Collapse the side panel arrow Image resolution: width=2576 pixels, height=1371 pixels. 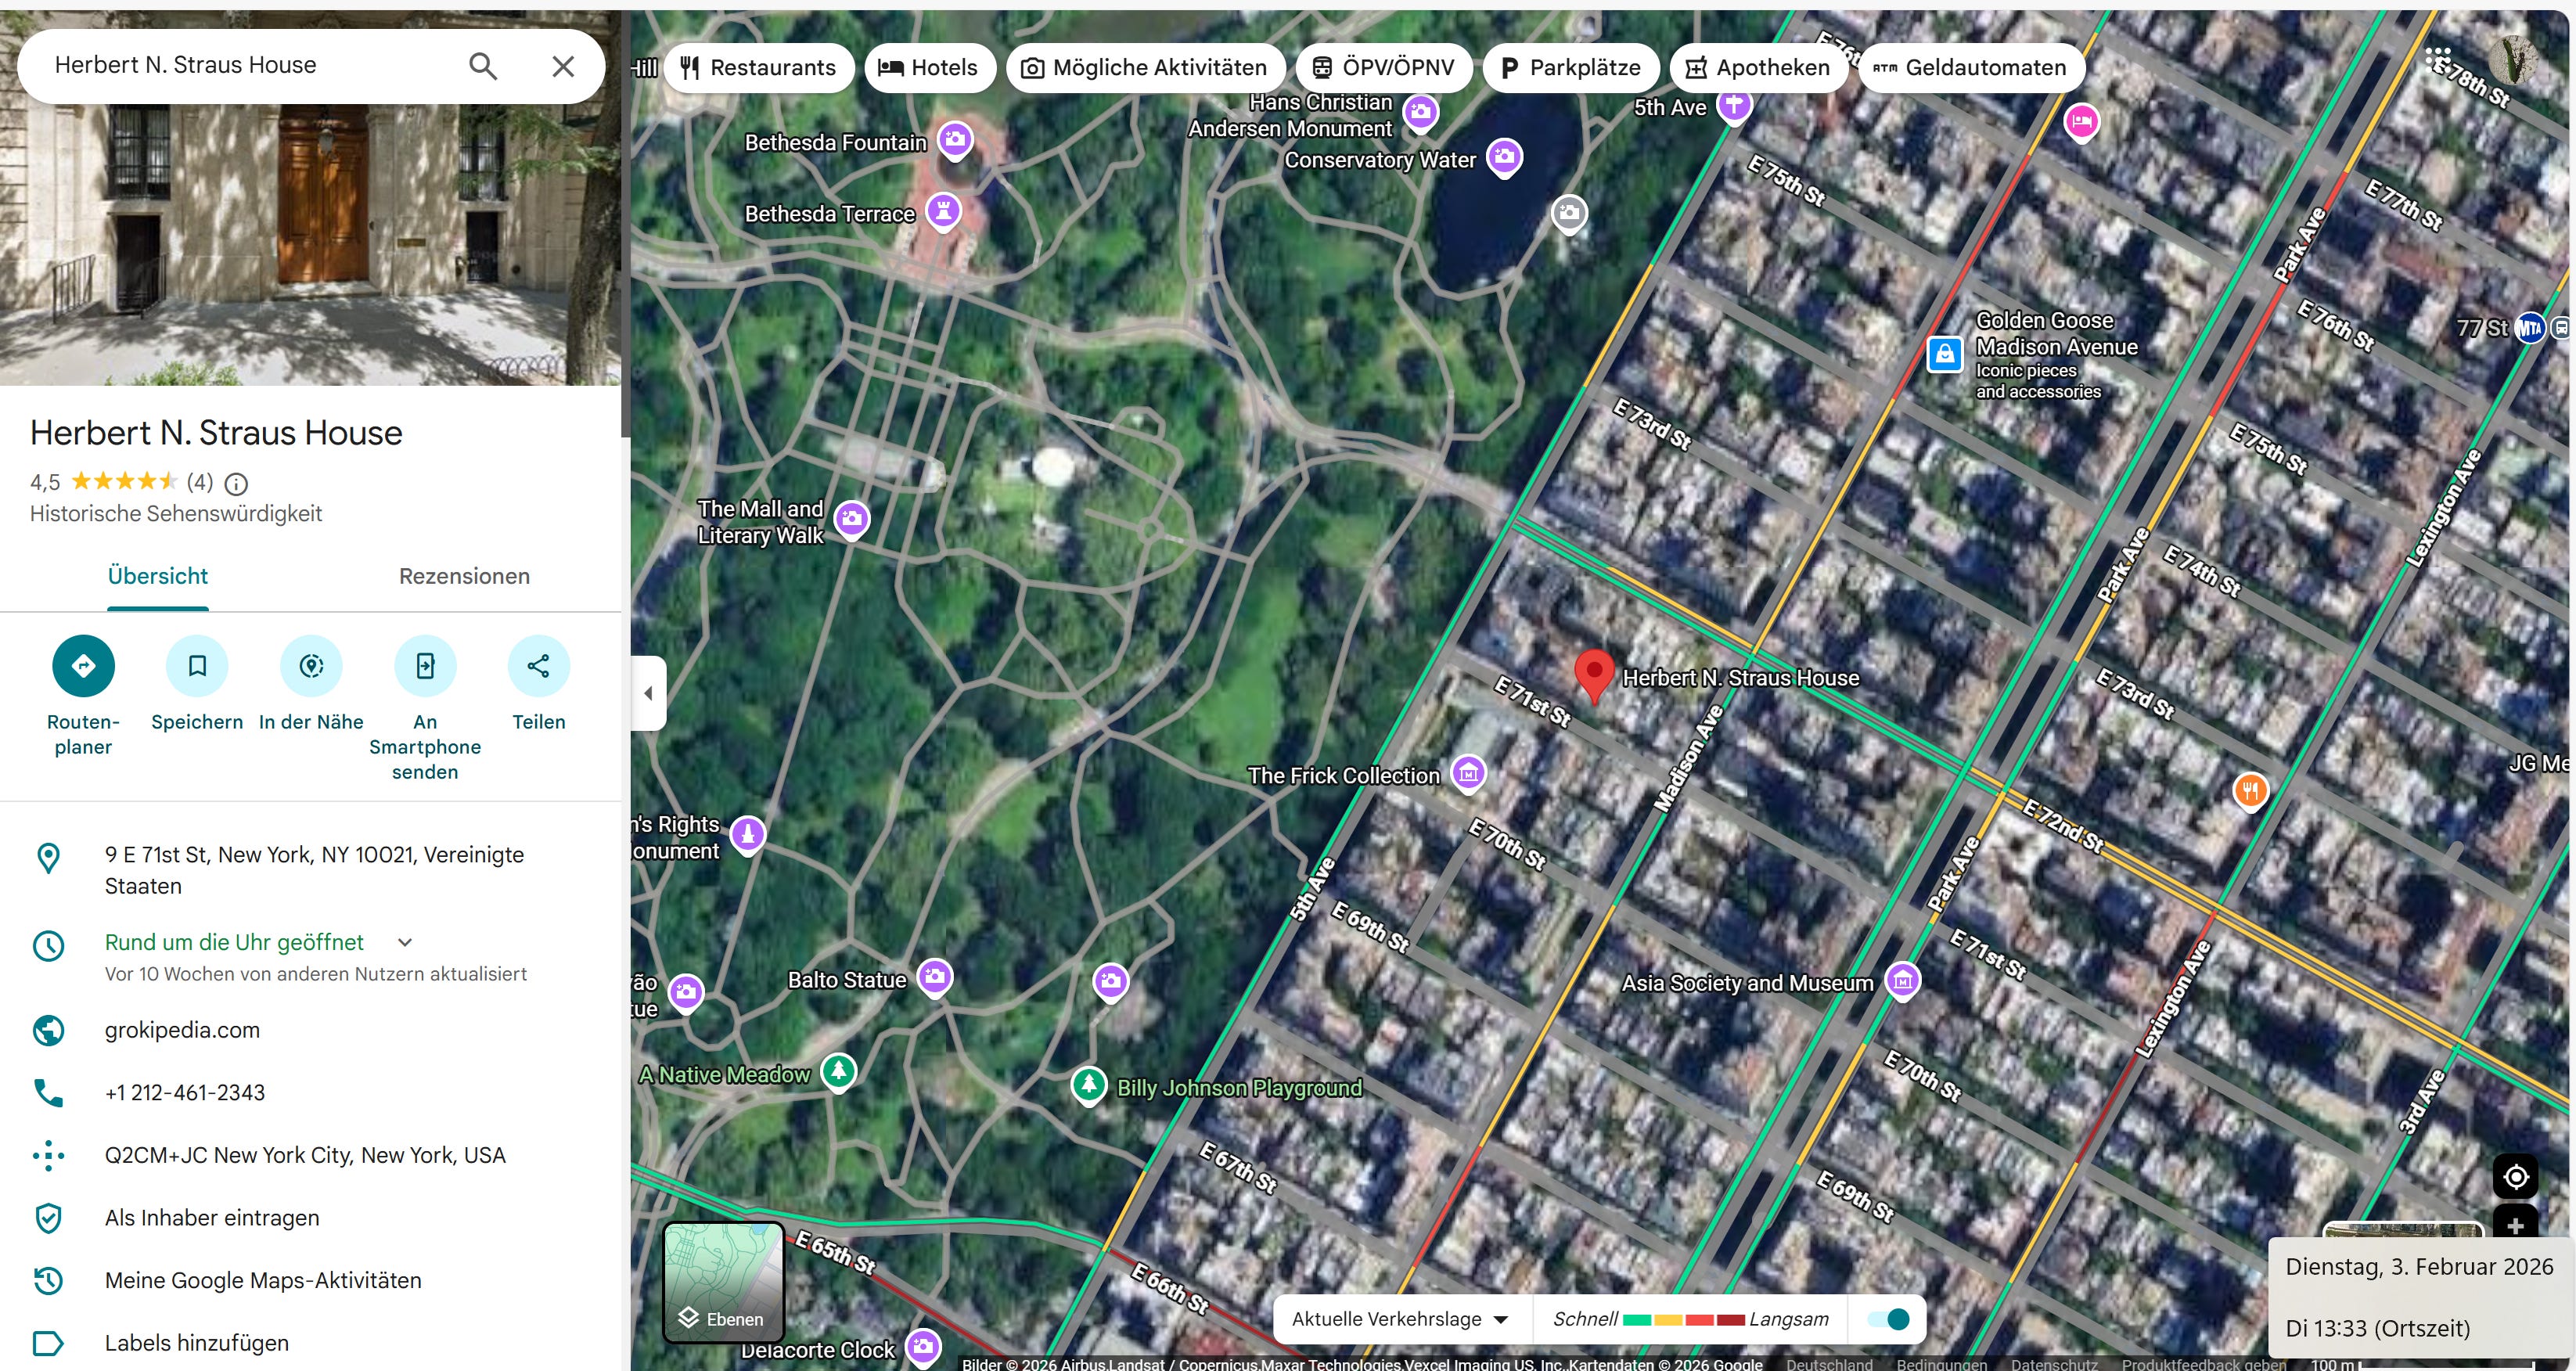click(648, 693)
